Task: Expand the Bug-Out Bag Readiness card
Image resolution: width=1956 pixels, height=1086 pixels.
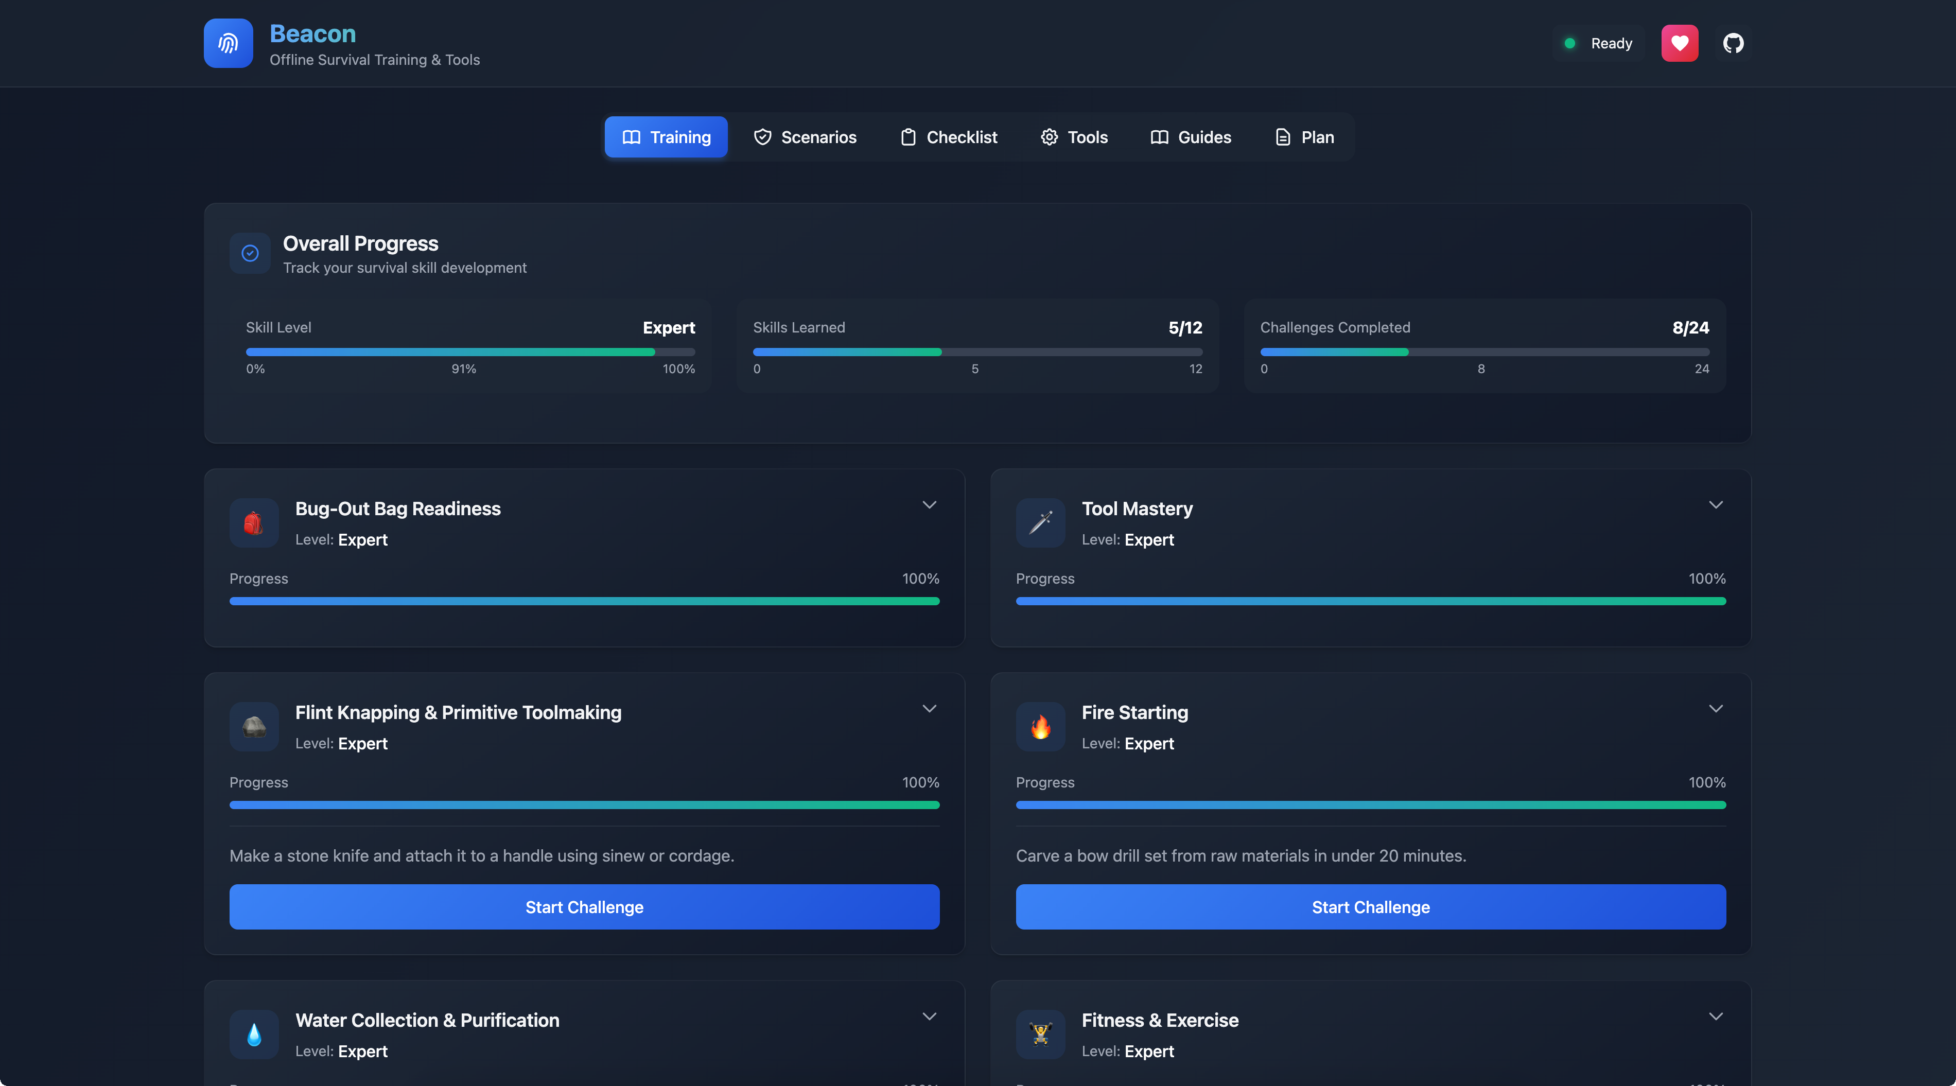Action: [x=929, y=505]
